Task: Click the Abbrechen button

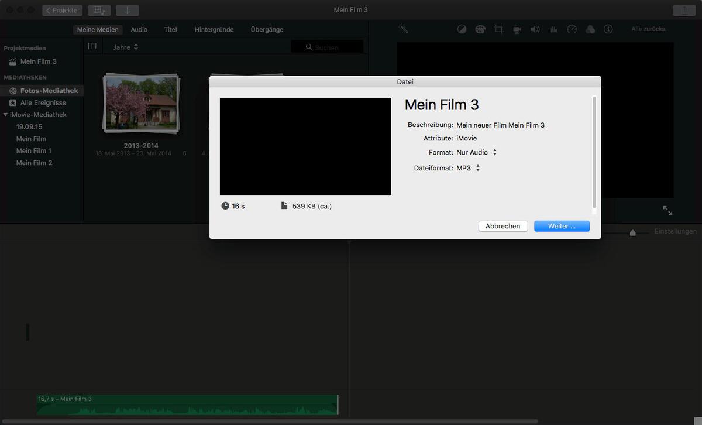Action: coord(503,226)
